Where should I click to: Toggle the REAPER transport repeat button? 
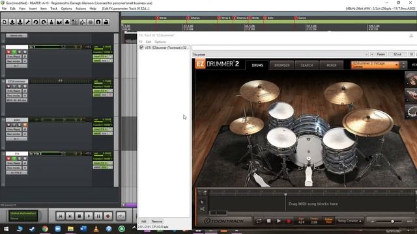tap(121, 216)
